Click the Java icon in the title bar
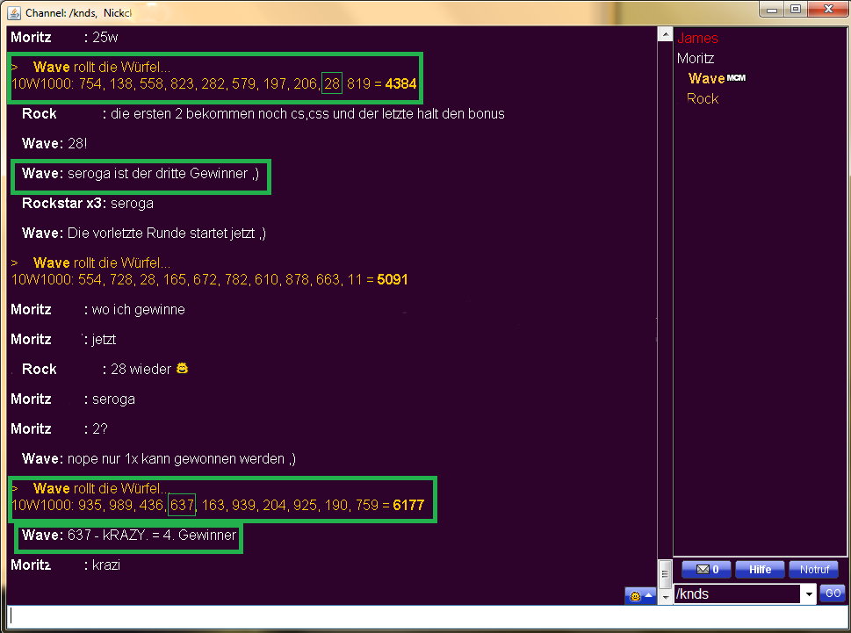851x633 pixels. point(14,12)
